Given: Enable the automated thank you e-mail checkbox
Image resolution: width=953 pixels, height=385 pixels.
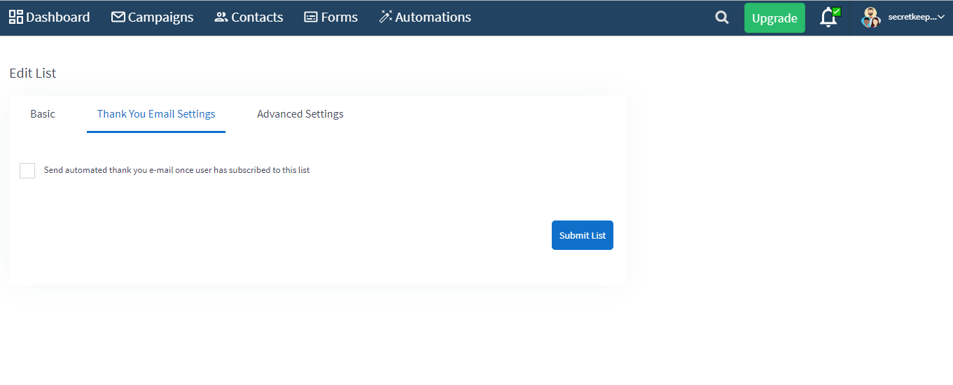Looking at the screenshot, I should pyautogui.click(x=27, y=171).
